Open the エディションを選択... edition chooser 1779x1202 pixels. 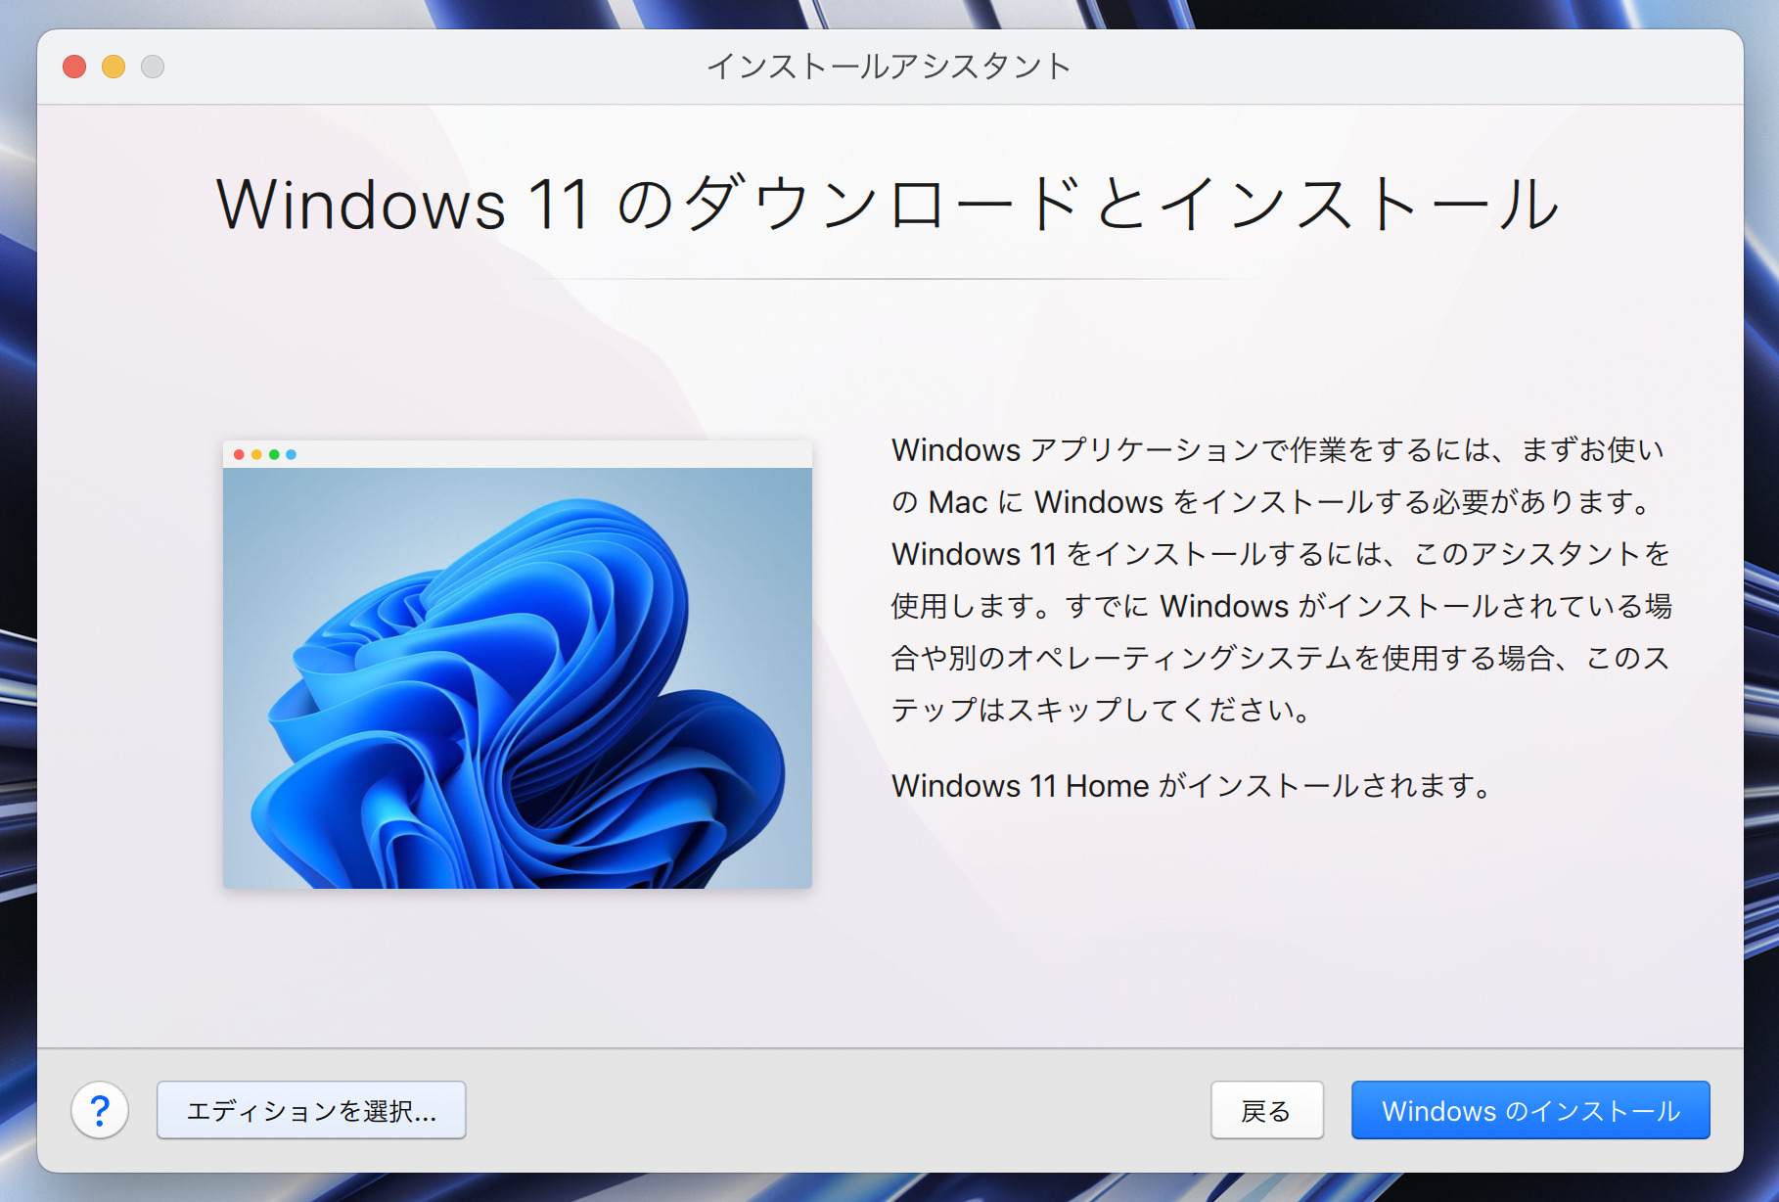[311, 1110]
